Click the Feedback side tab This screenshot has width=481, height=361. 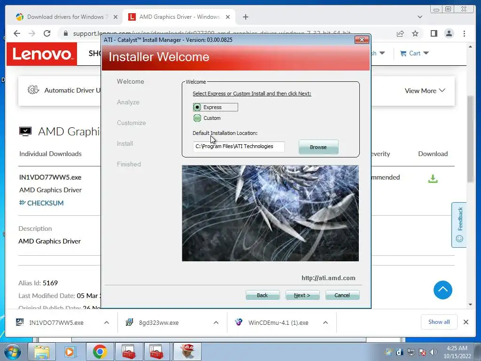pos(459,225)
